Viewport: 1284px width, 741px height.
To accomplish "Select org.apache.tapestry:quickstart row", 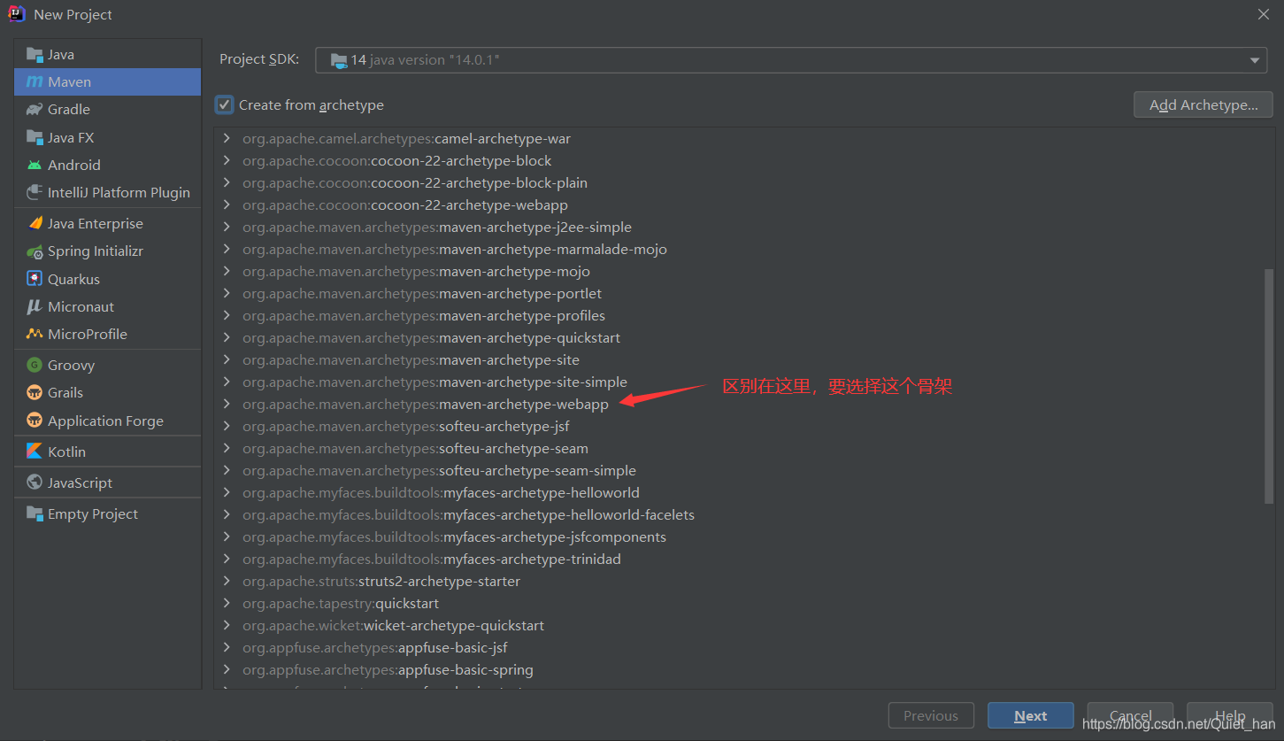I will click(743, 603).
